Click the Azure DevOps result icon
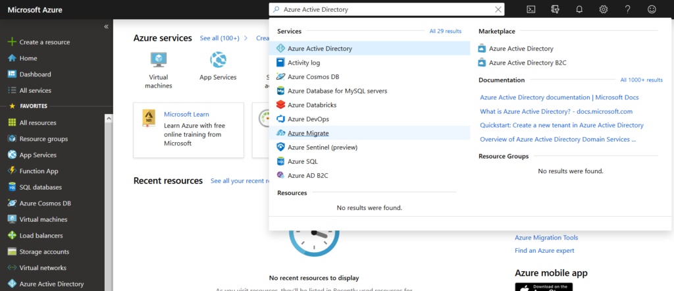This screenshot has height=291, width=674. click(280, 119)
